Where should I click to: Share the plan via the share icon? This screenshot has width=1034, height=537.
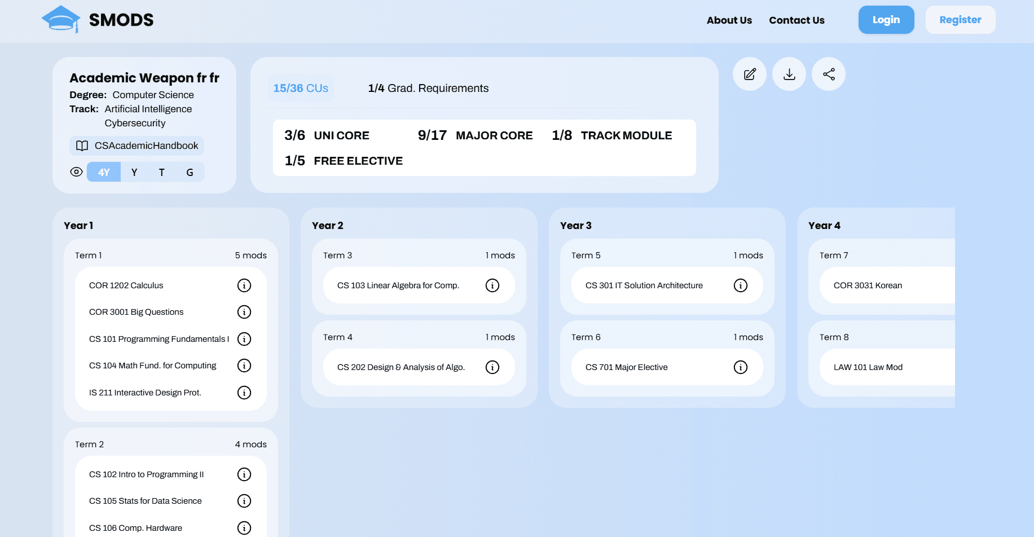click(828, 74)
